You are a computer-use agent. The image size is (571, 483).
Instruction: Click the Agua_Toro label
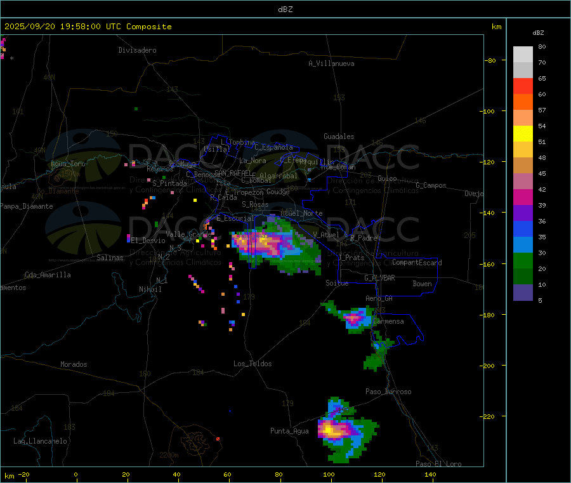[x=68, y=164]
